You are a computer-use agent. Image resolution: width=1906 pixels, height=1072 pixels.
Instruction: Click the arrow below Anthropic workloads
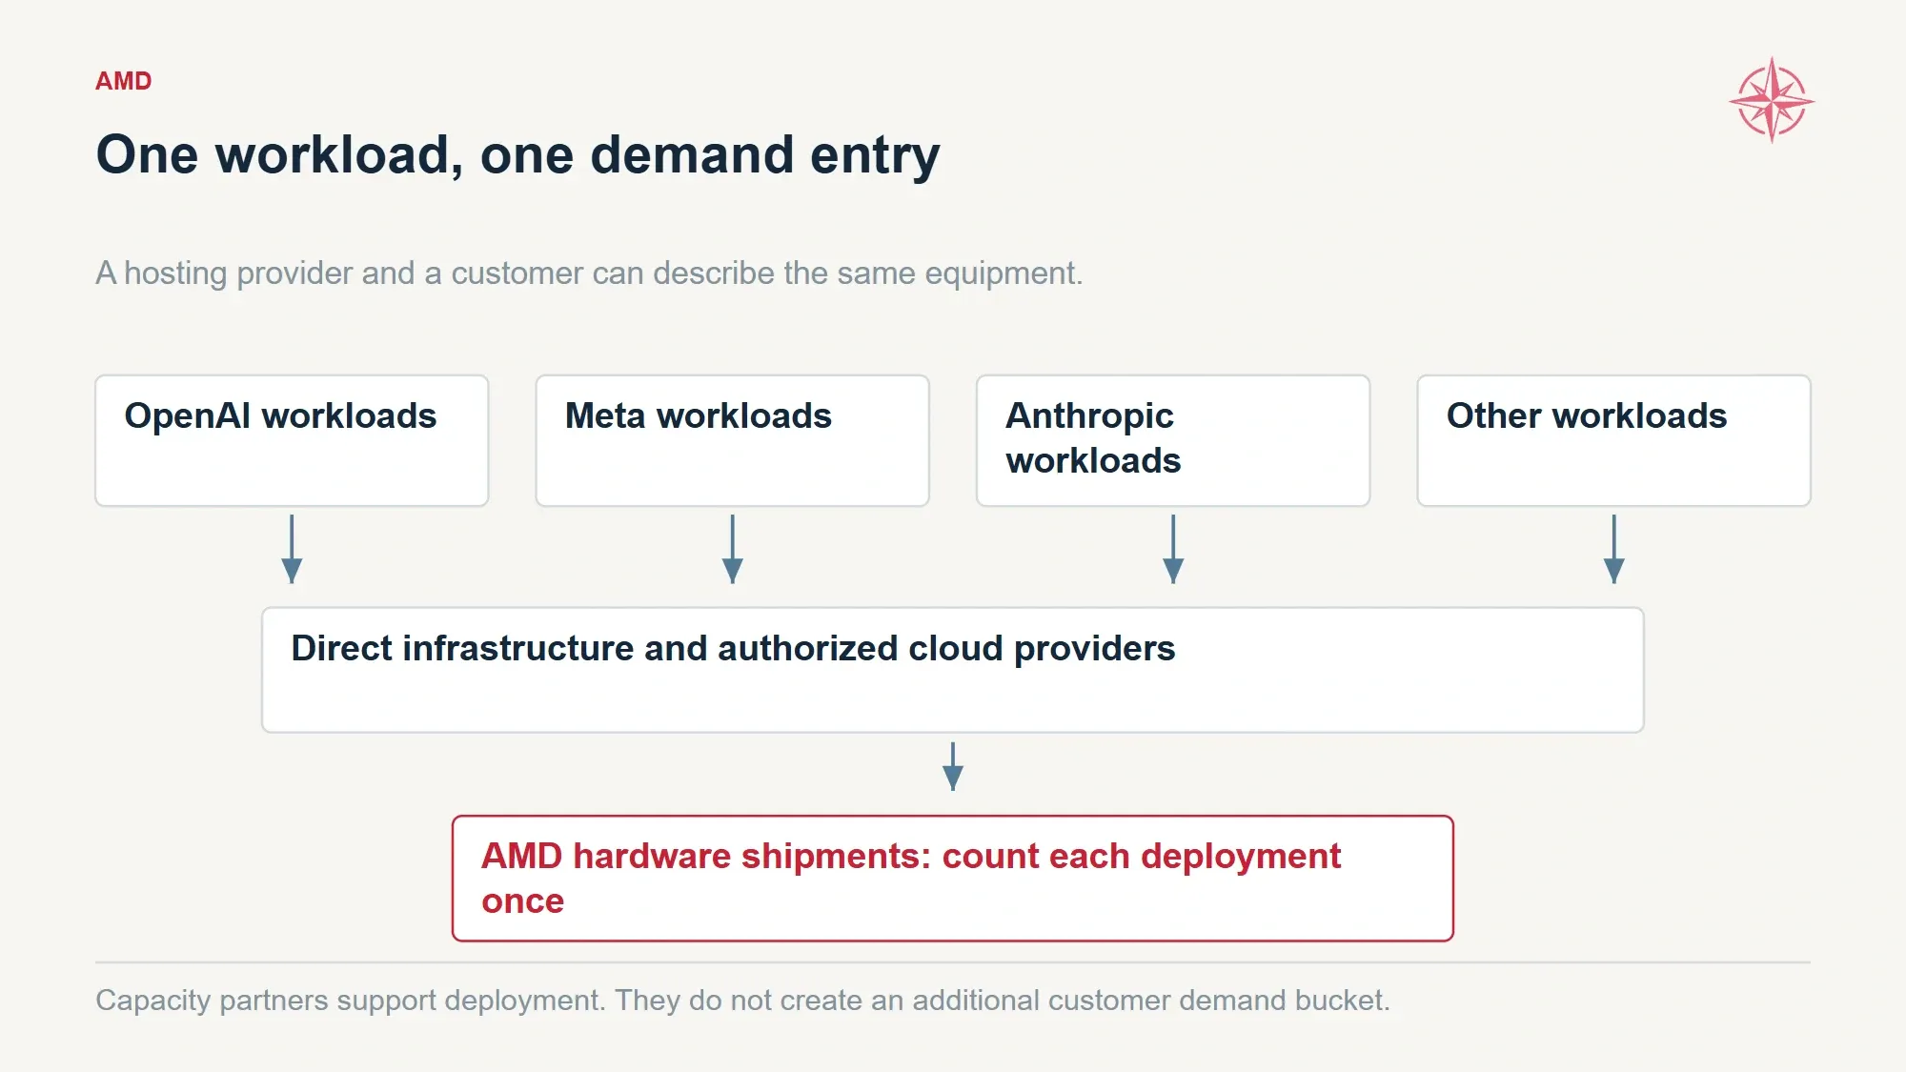coord(1173,549)
